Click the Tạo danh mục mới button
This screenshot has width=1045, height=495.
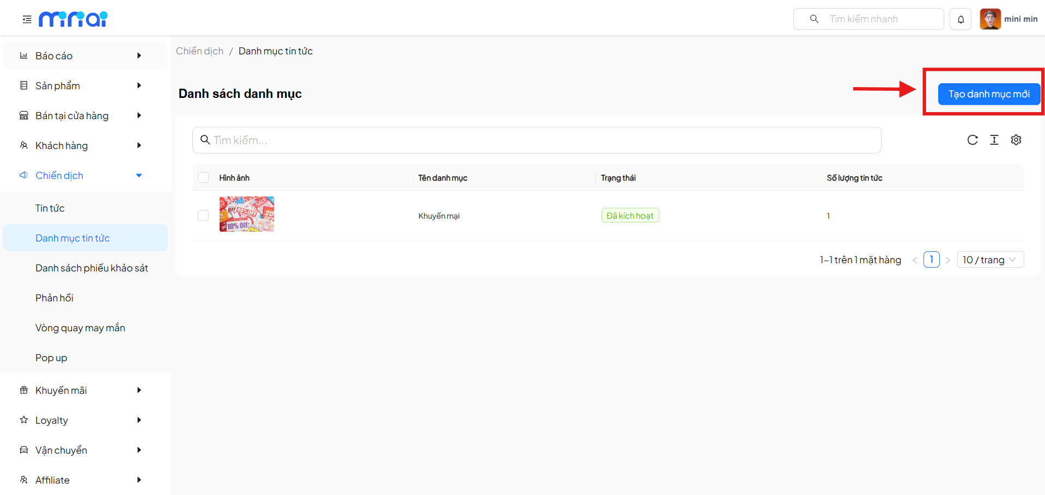[988, 94]
